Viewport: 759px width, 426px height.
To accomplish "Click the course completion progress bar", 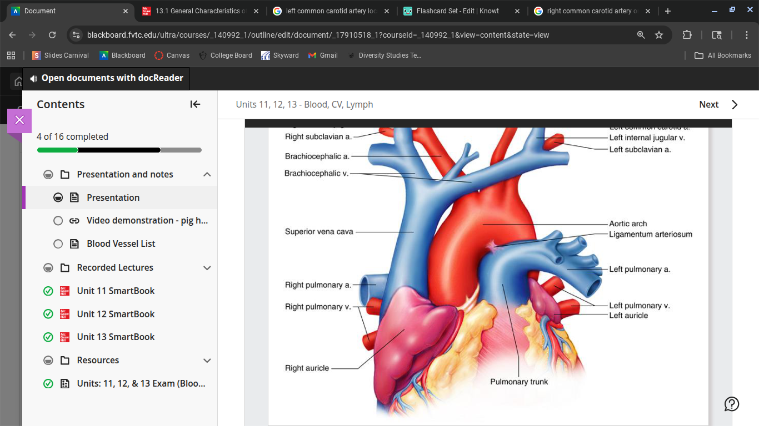I will click(x=119, y=150).
